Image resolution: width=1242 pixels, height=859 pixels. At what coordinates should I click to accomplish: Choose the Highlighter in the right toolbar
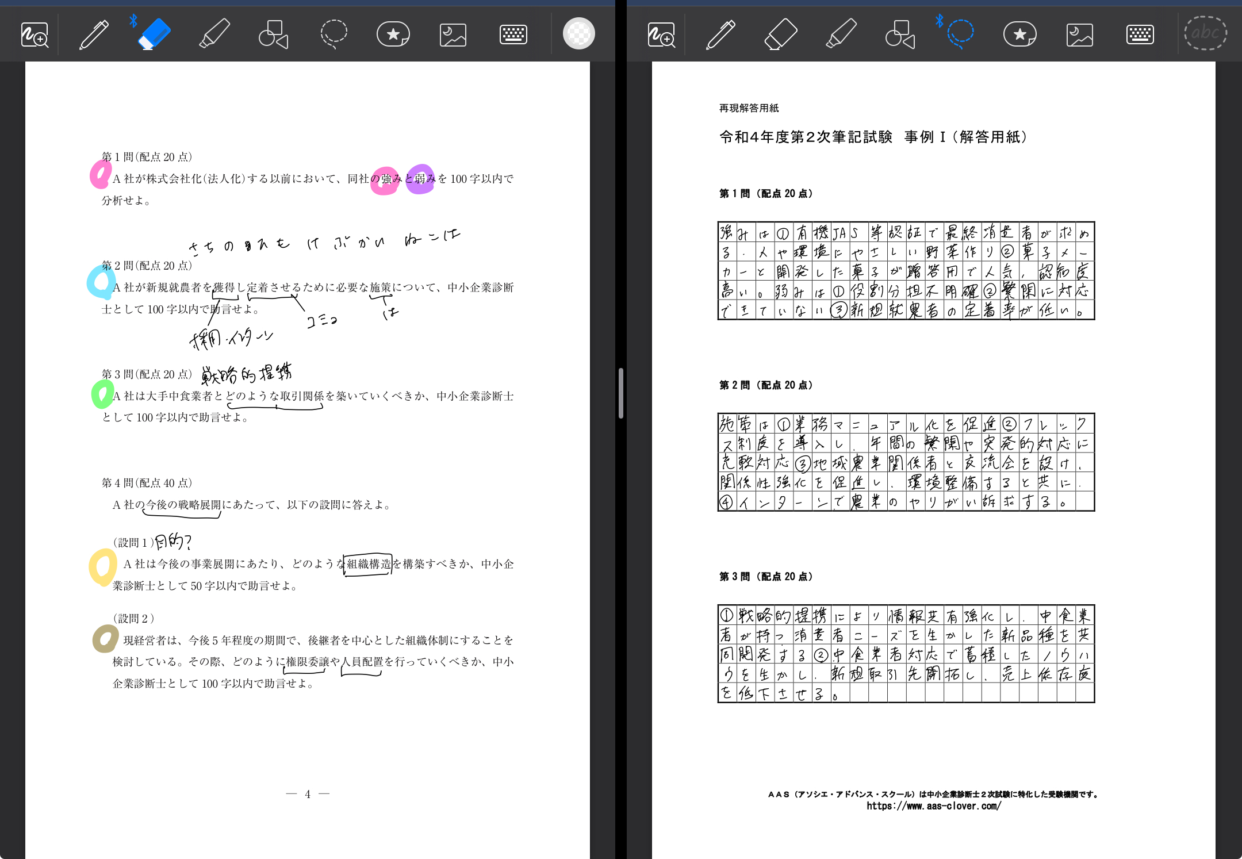(x=841, y=34)
